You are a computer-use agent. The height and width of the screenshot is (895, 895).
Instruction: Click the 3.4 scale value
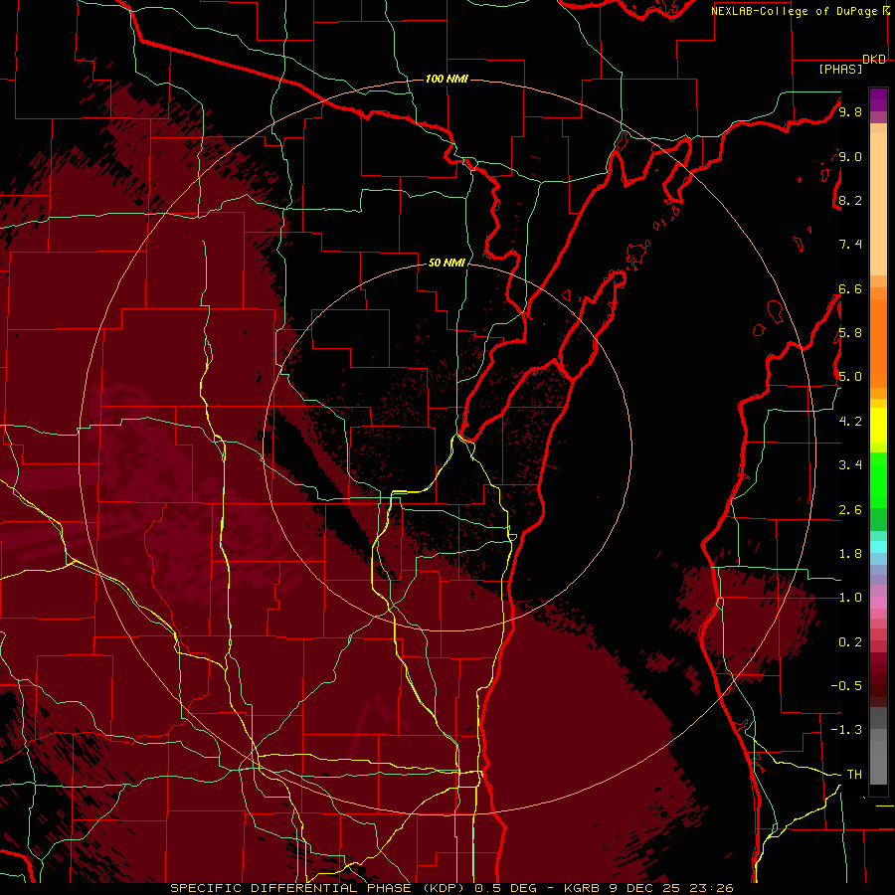click(850, 465)
